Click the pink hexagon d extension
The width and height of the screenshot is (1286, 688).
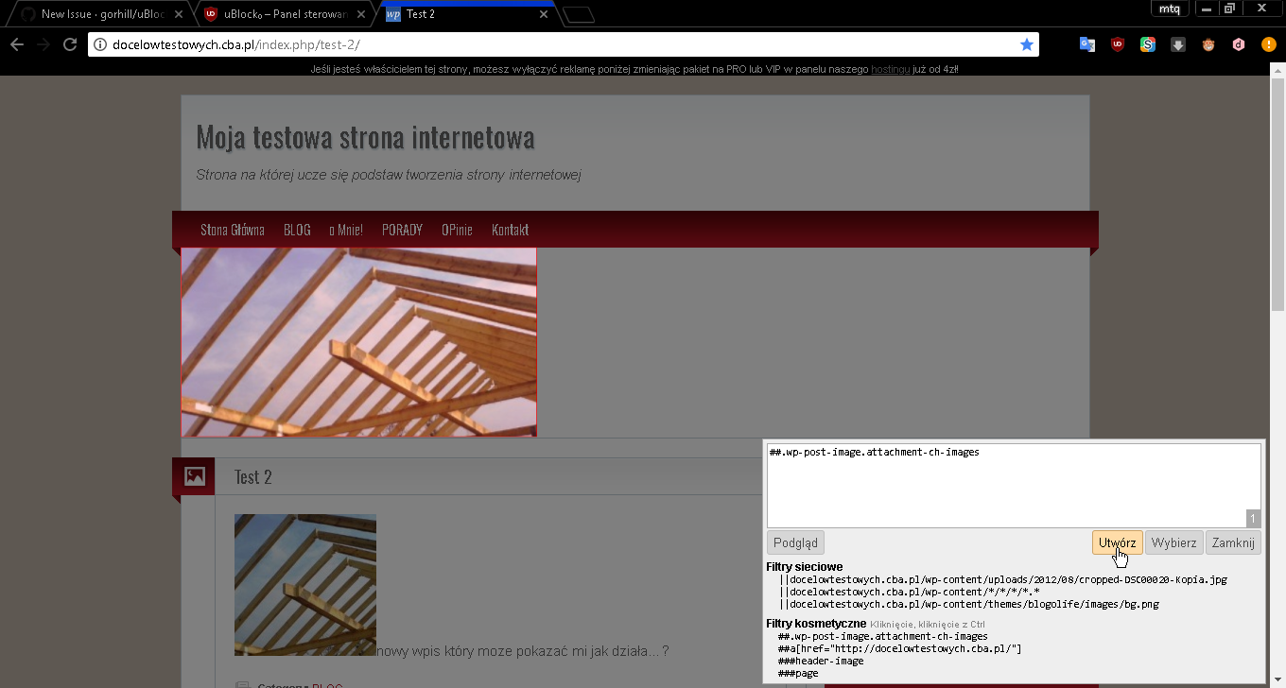pyautogui.click(x=1239, y=44)
